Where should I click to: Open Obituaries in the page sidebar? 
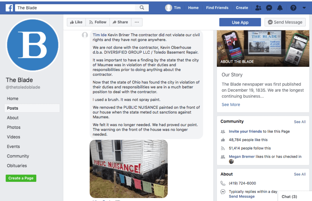[17, 166]
